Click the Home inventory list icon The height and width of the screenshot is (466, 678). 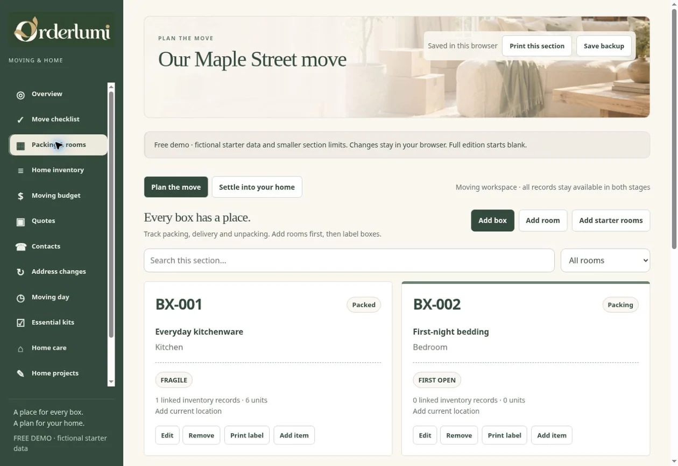20,171
